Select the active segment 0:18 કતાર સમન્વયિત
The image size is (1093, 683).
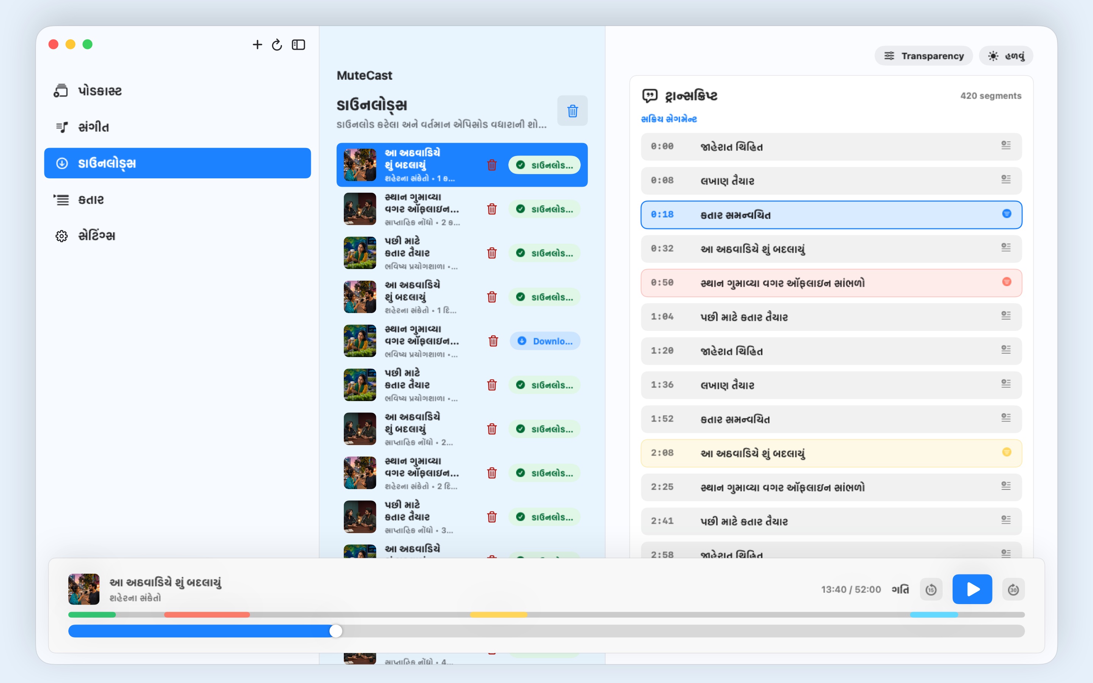click(x=831, y=214)
